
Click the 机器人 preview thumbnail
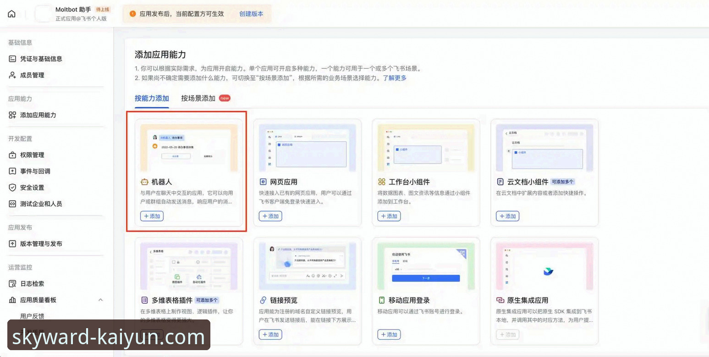(x=189, y=148)
